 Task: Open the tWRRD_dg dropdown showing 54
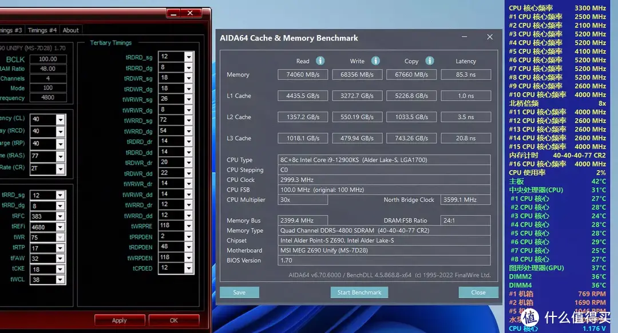click(189, 131)
